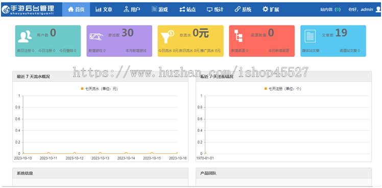Click the 1970-01-01 axis label
The image size is (382, 188).
[x=205, y=158]
